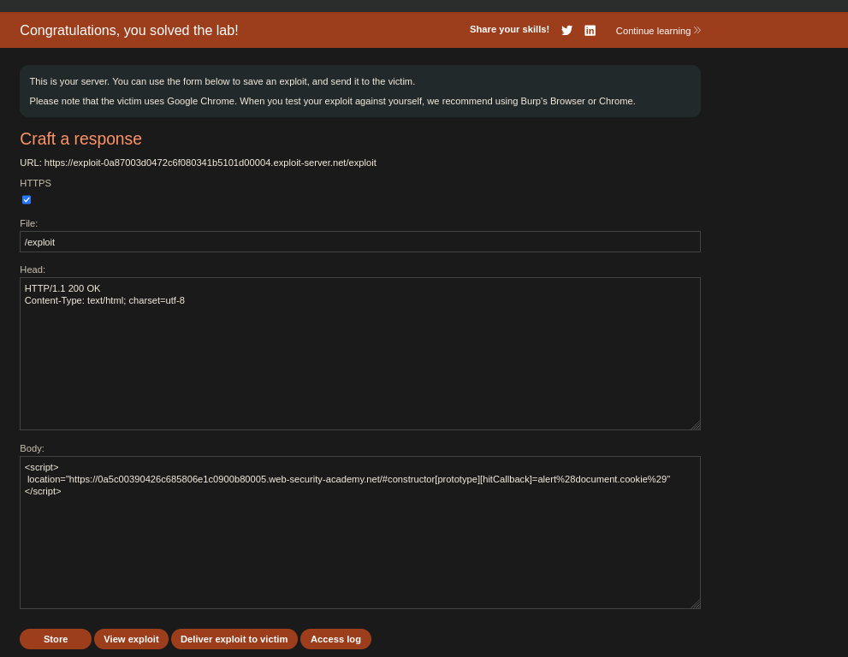Image resolution: width=848 pixels, height=657 pixels.
Task: Click the 'File:' label
Action: 28,223
